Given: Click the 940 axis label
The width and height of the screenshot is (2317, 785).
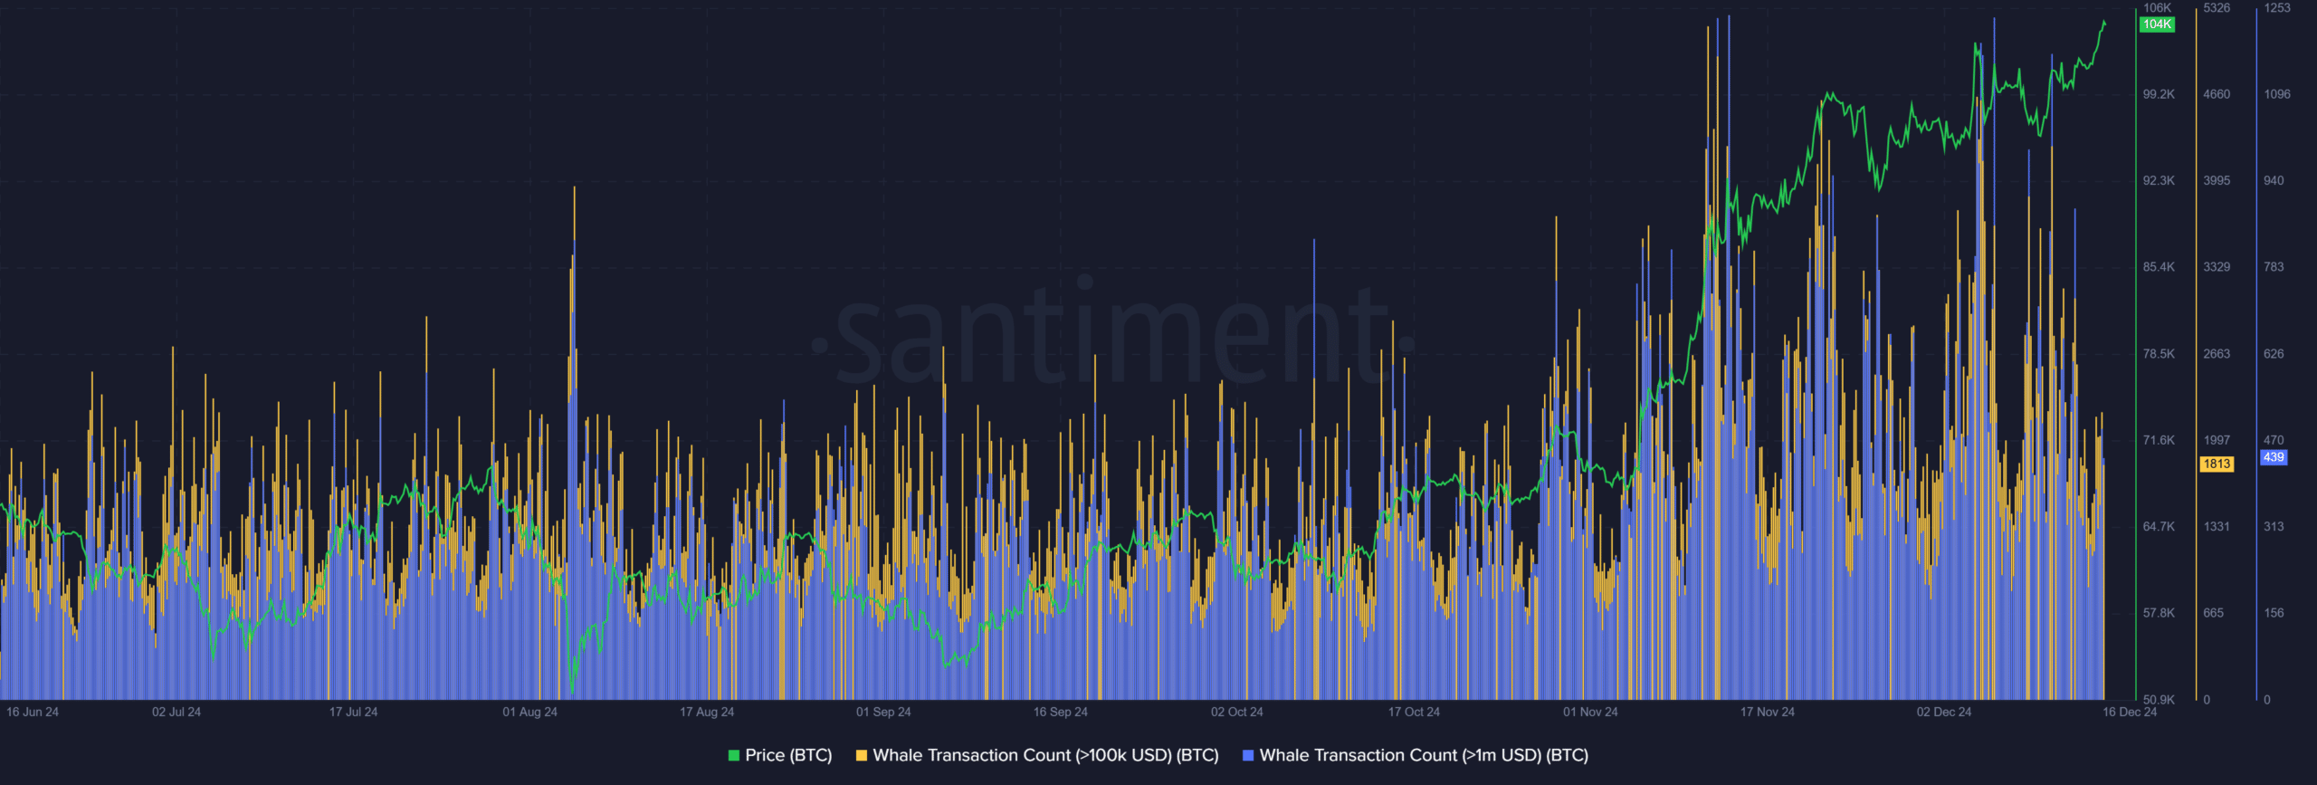Looking at the screenshot, I should (2274, 180).
